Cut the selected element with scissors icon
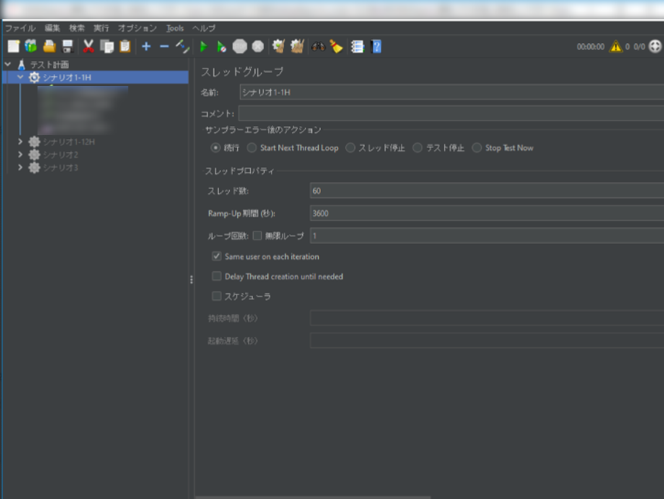 point(88,46)
